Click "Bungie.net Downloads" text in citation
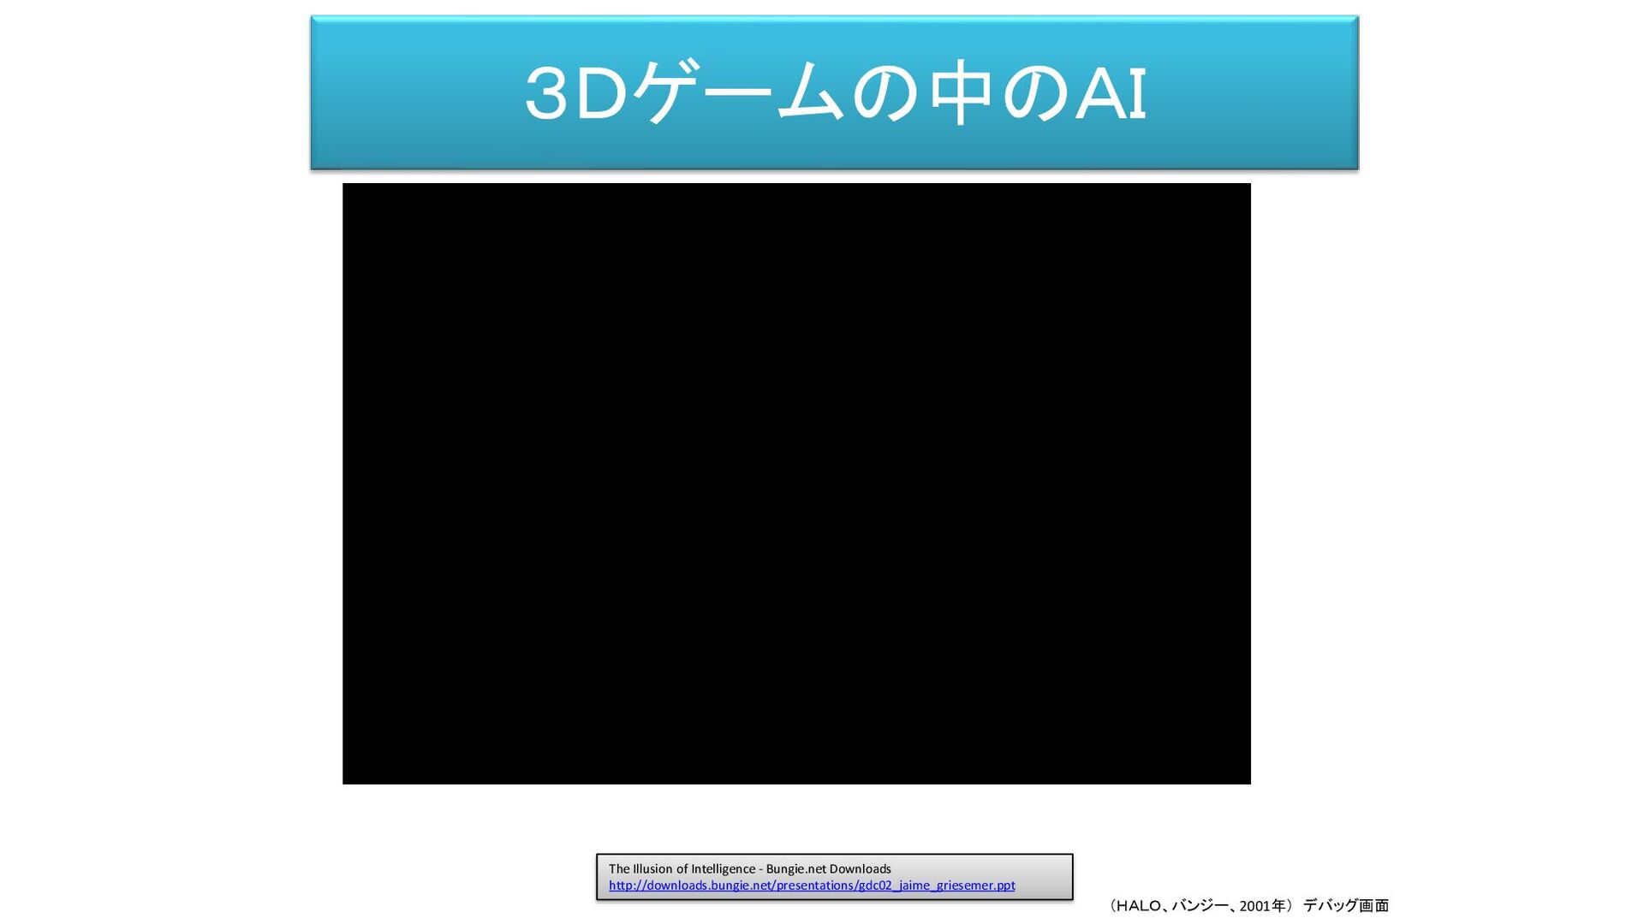This screenshot has height=924, width=1644. tap(828, 869)
